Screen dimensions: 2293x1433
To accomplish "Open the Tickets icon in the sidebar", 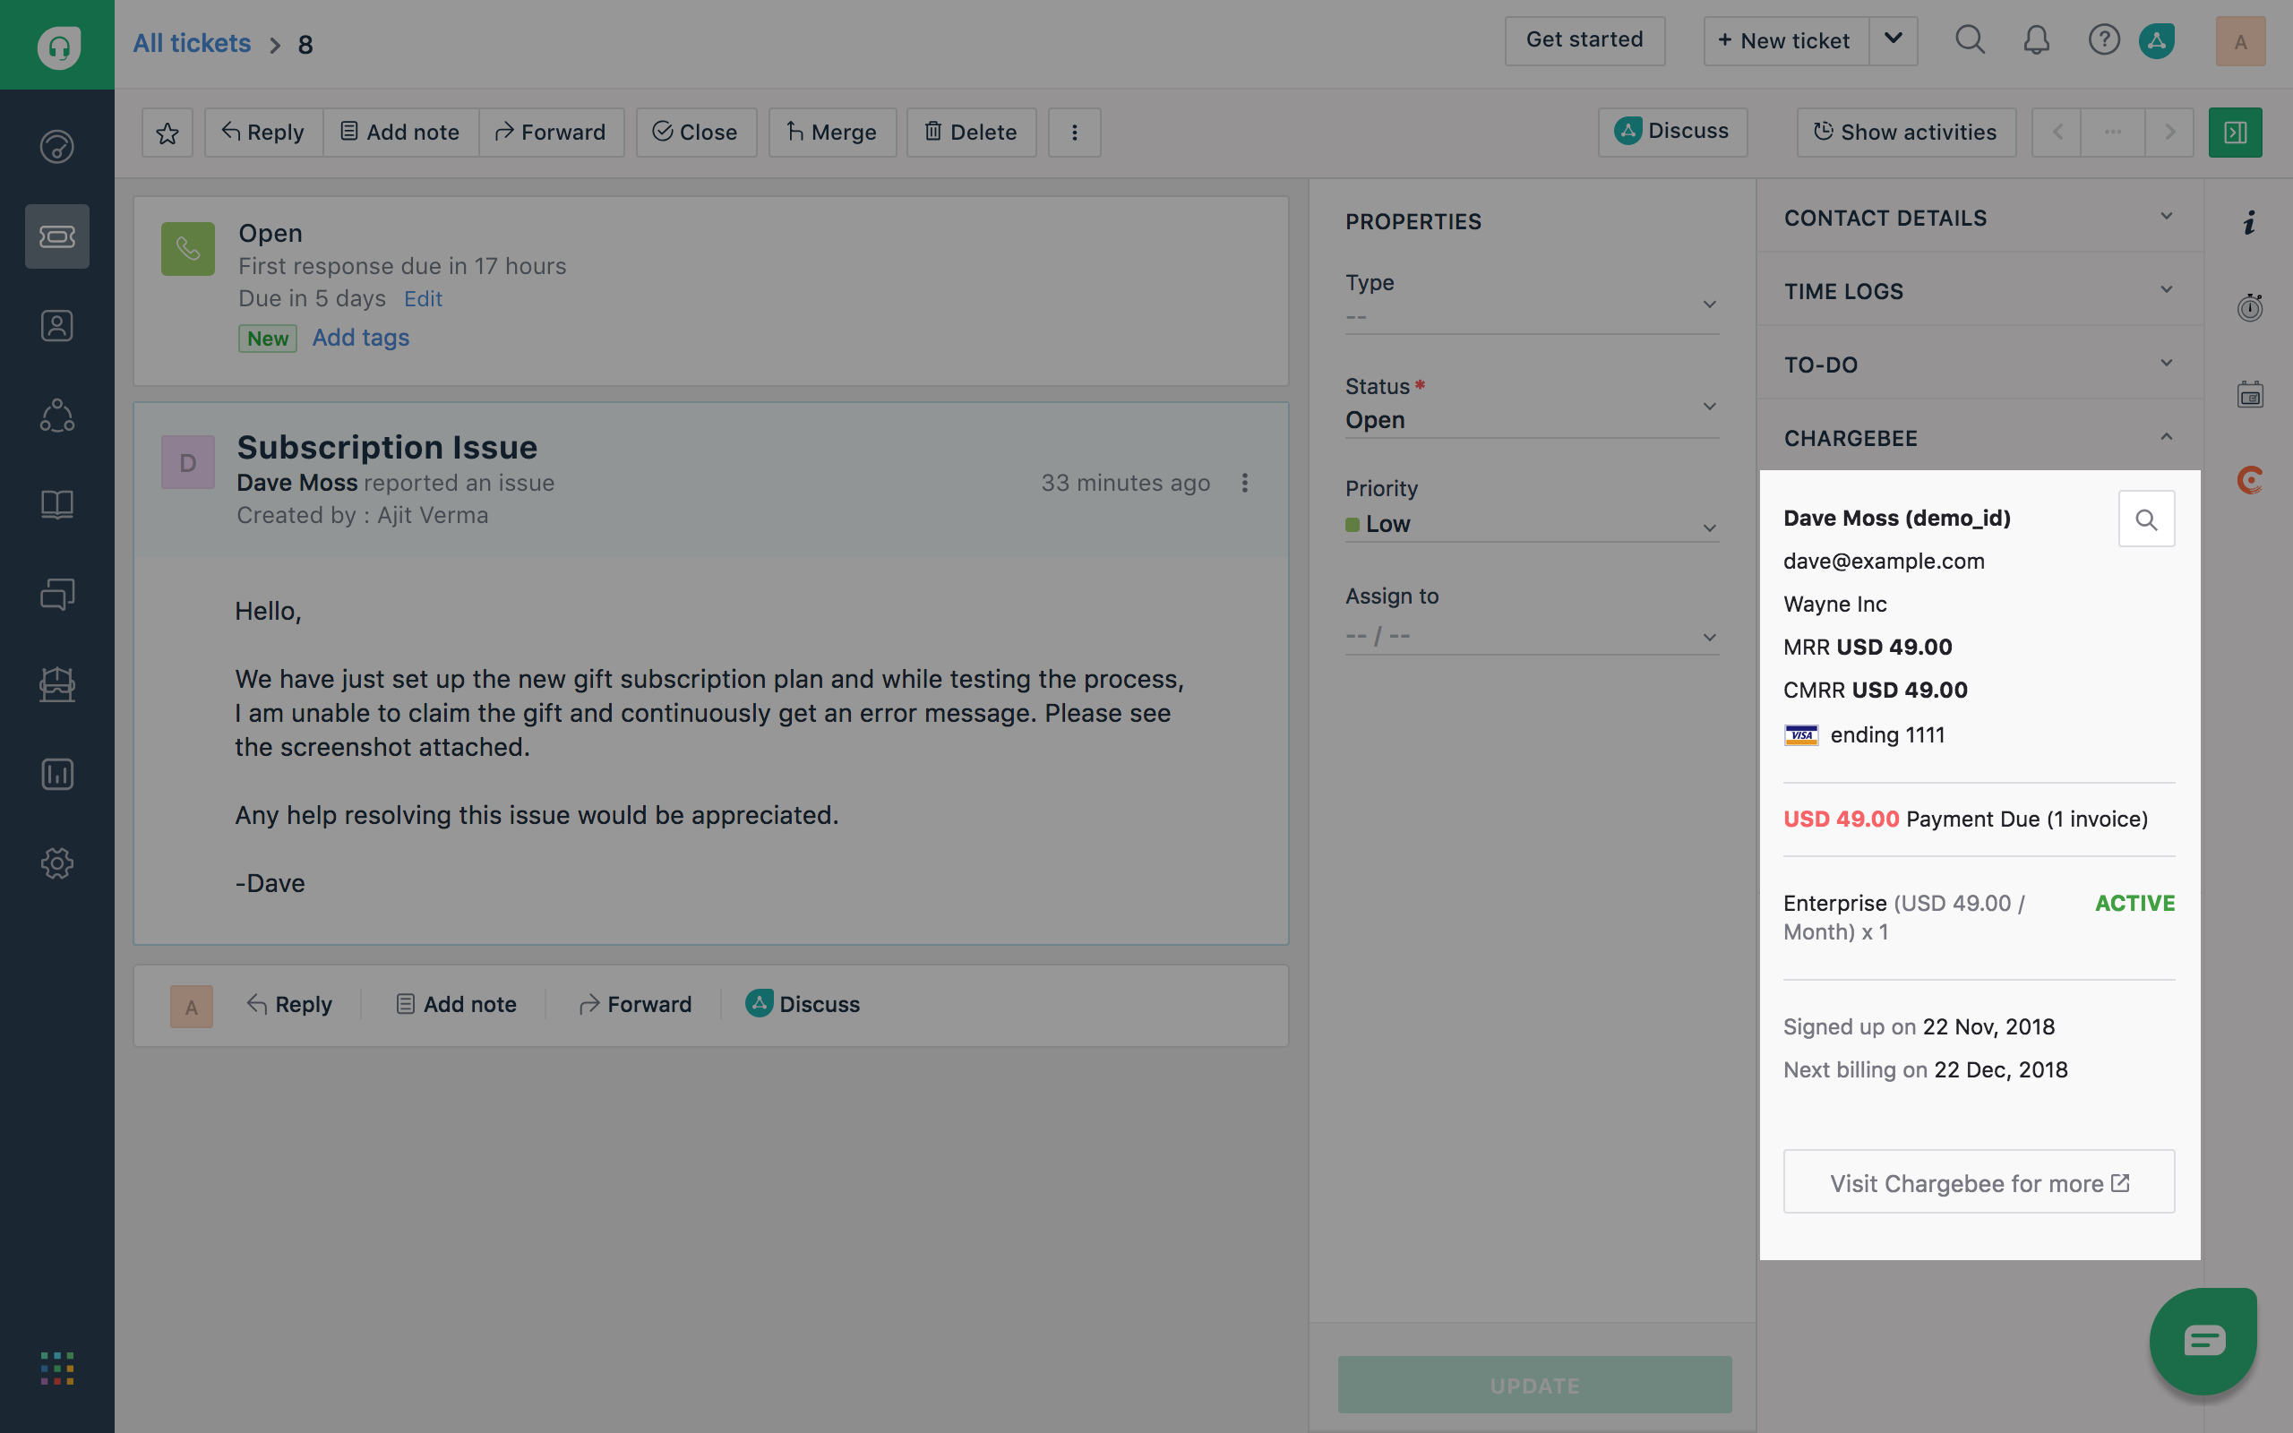I will pyautogui.click(x=56, y=236).
